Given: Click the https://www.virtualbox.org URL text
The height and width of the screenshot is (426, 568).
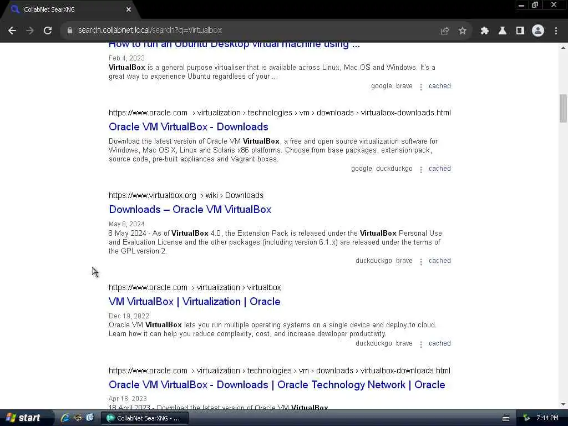Looking at the screenshot, I should coord(152,195).
